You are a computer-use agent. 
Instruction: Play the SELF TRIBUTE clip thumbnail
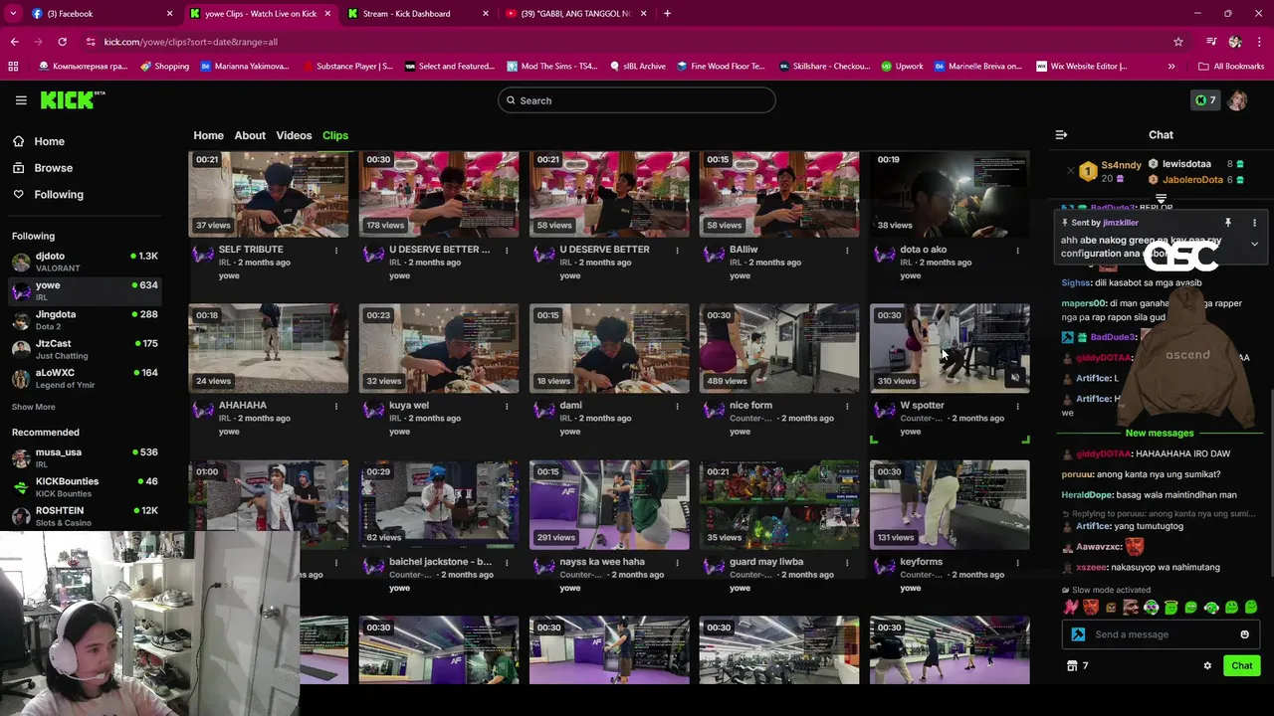pyautogui.click(x=269, y=194)
